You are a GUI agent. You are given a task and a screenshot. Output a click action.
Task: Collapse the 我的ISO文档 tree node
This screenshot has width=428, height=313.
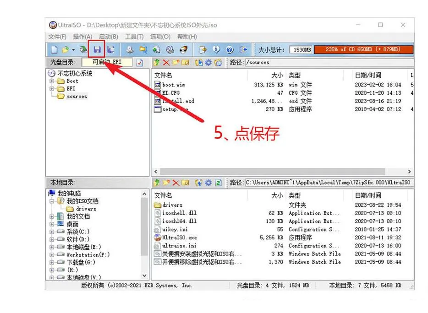[x=52, y=201]
